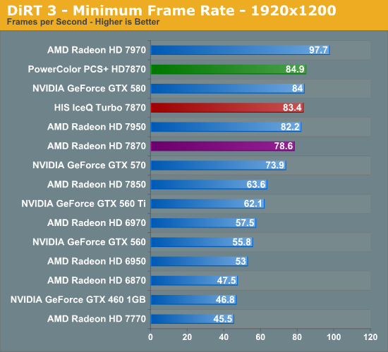Select the label 'AMD Radeon HD 7950'

(97, 127)
